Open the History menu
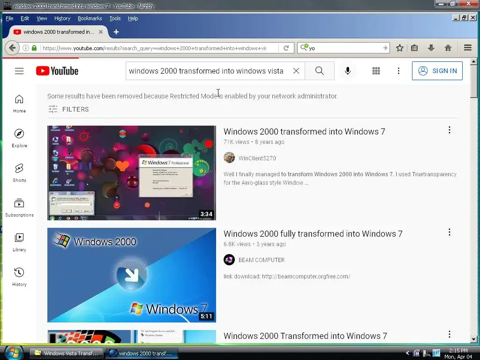The image size is (480, 360). [x=62, y=18]
